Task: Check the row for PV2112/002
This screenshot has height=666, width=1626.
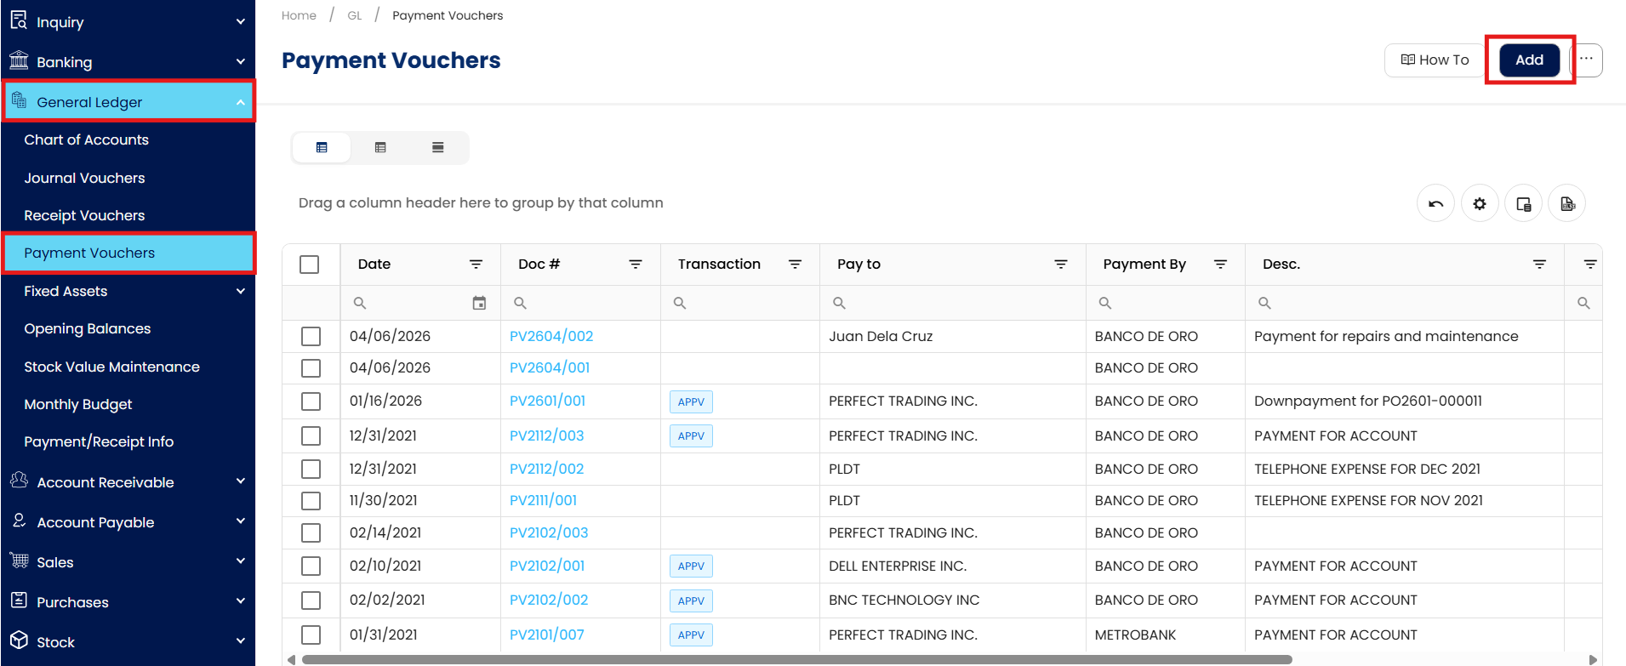Action: pyautogui.click(x=311, y=469)
